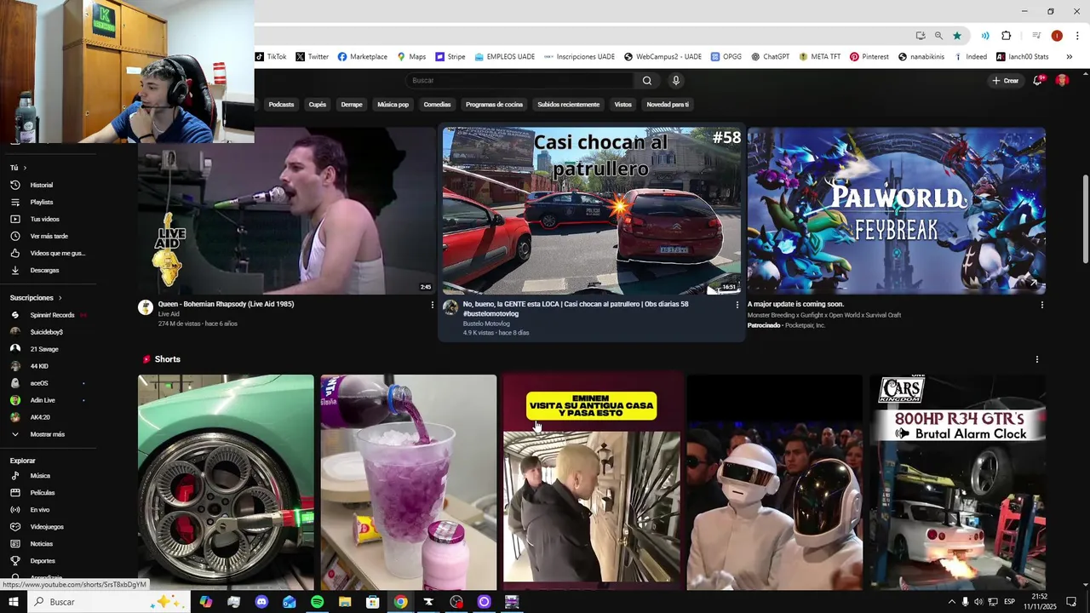Open the Daft Punk helmets Short

tap(775, 482)
